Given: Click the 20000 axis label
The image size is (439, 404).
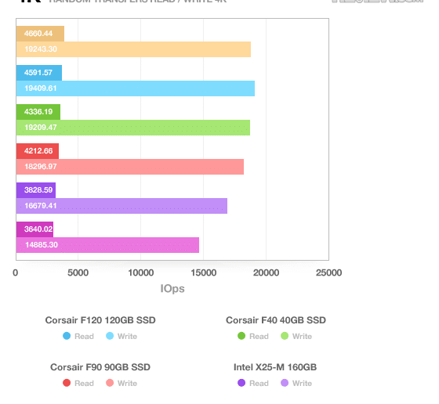Looking at the screenshot, I should click(x=267, y=272).
